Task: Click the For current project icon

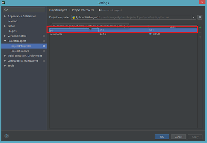Action: point(100,10)
